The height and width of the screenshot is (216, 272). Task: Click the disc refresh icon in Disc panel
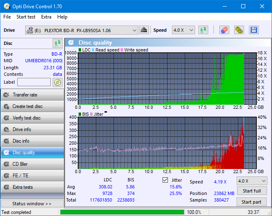(x=57, y=43)
